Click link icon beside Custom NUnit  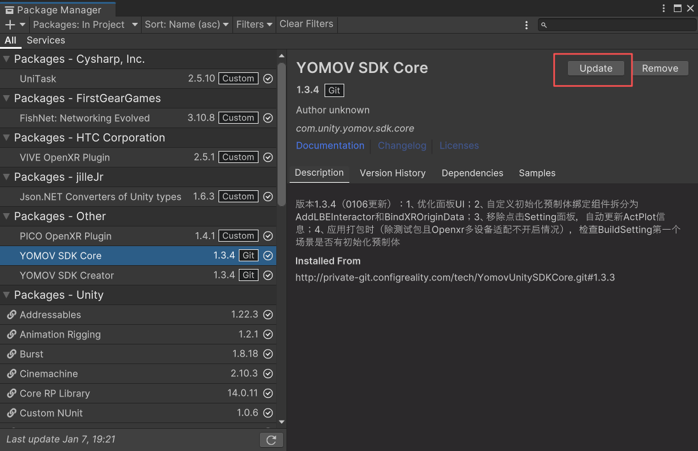tap(11, 413)
